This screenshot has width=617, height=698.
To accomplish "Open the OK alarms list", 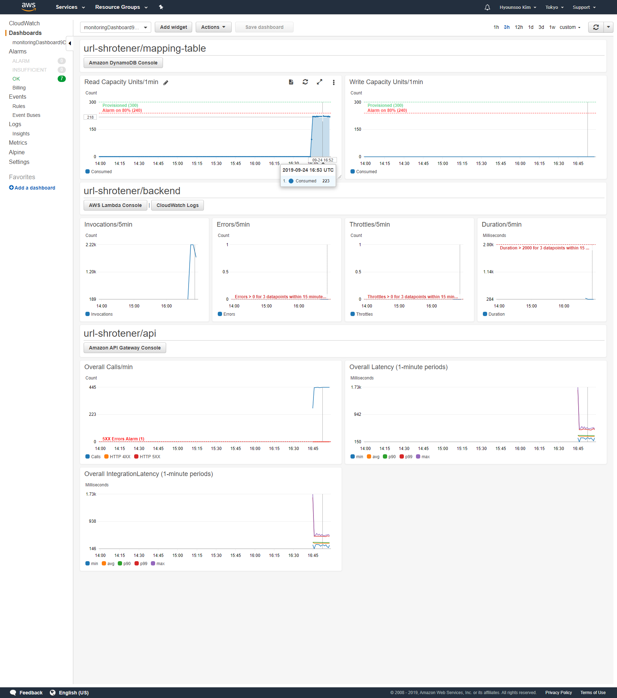I will tap(16, 79).
